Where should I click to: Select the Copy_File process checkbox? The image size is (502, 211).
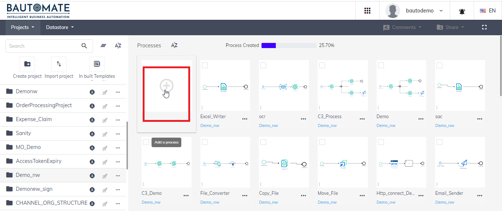(x=263, y=142)
